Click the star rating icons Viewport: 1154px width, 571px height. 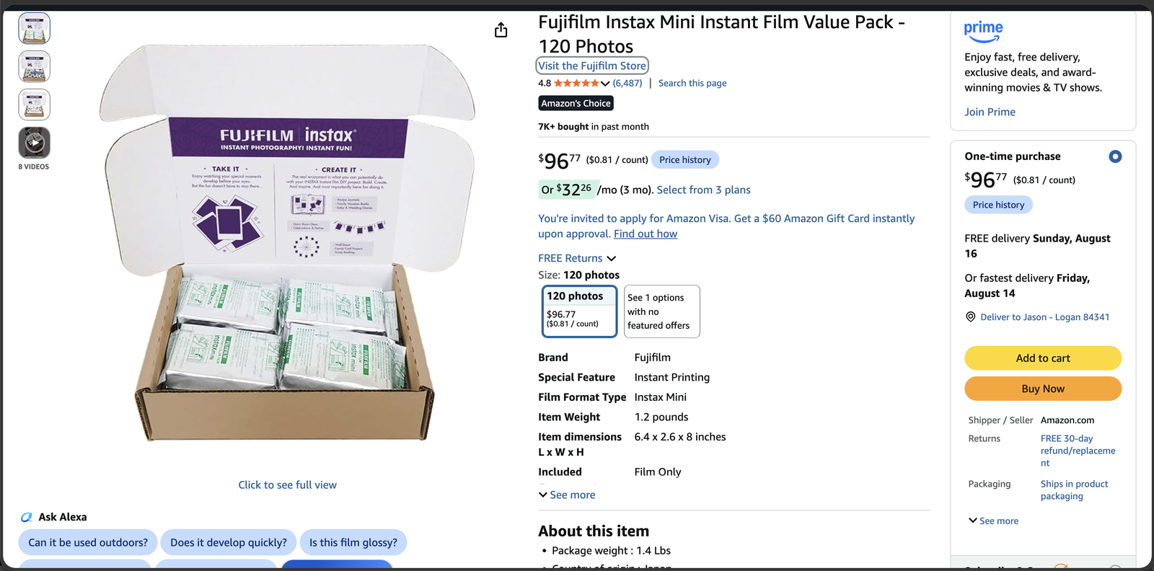pyautogui.click(x=576, y=83)
